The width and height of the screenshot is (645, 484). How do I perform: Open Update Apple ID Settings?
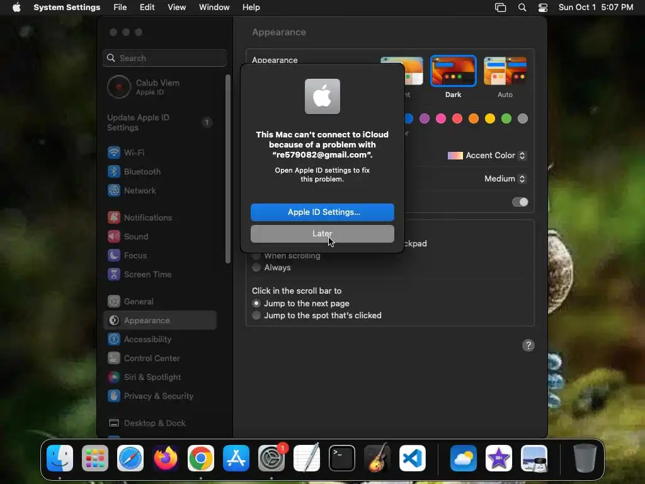[x=160, y=123]
